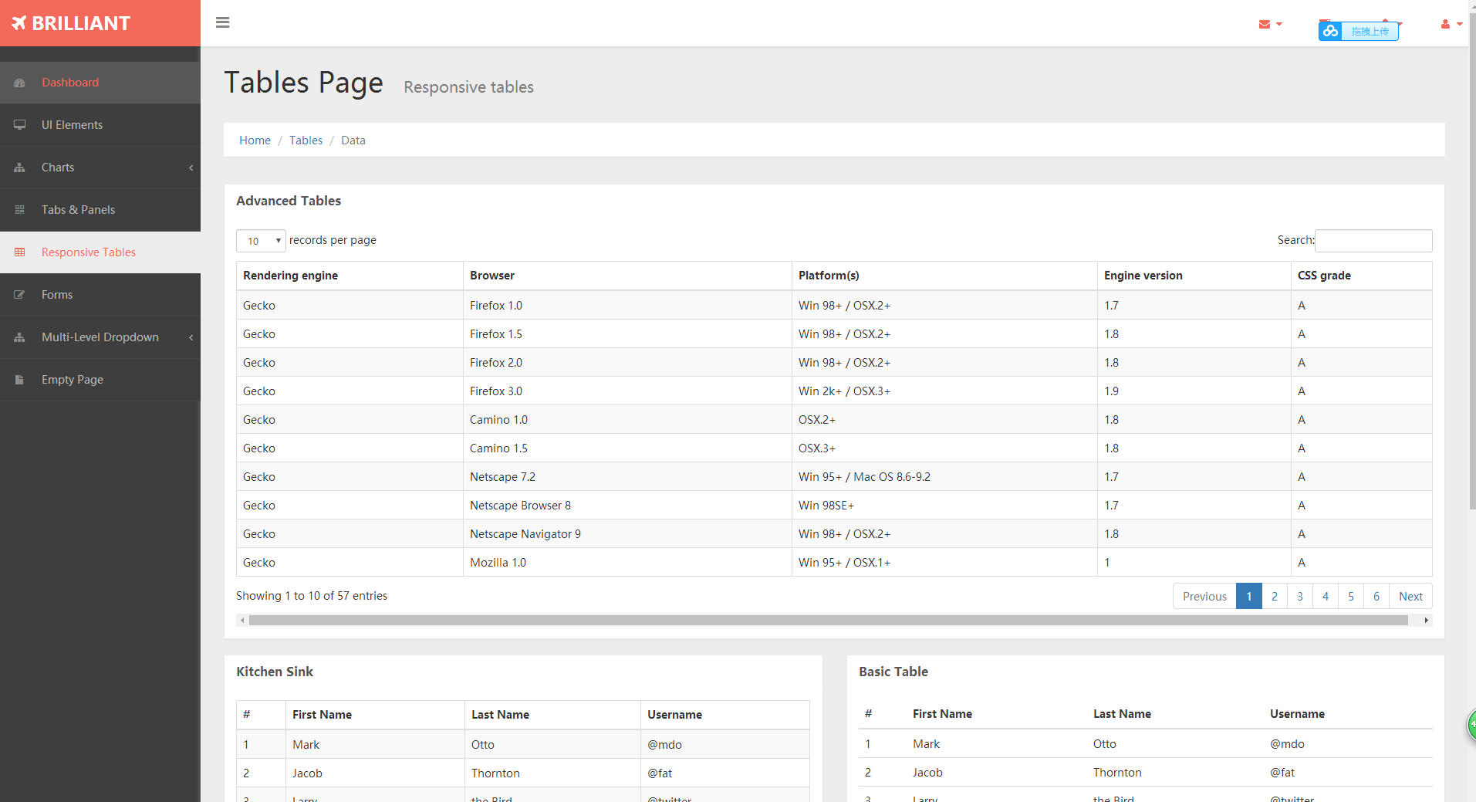Select the Camino 1.5 cell
Screen dimensions: 1476x802
pos(627,448)
